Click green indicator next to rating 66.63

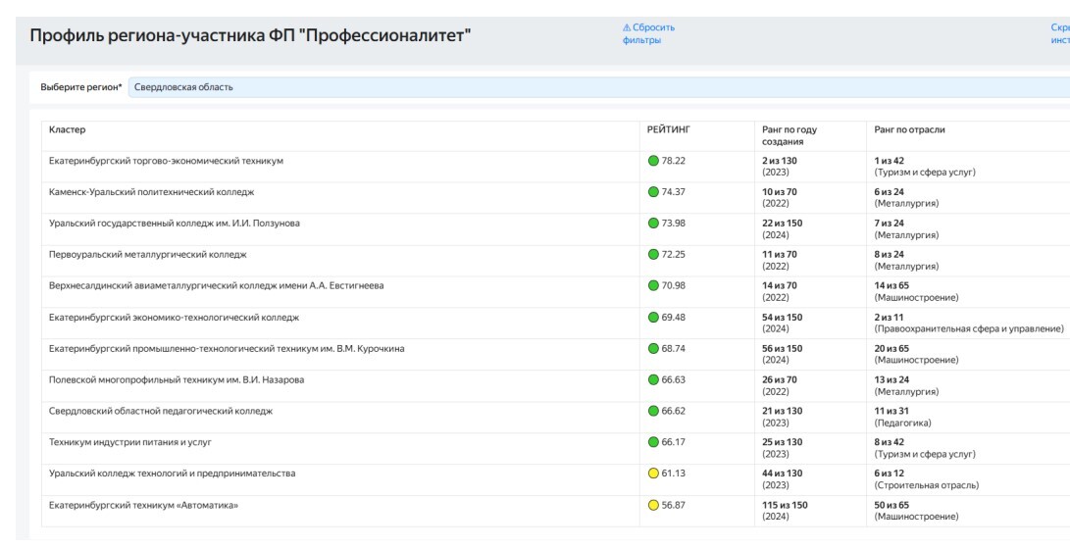(x=653, y=379)
